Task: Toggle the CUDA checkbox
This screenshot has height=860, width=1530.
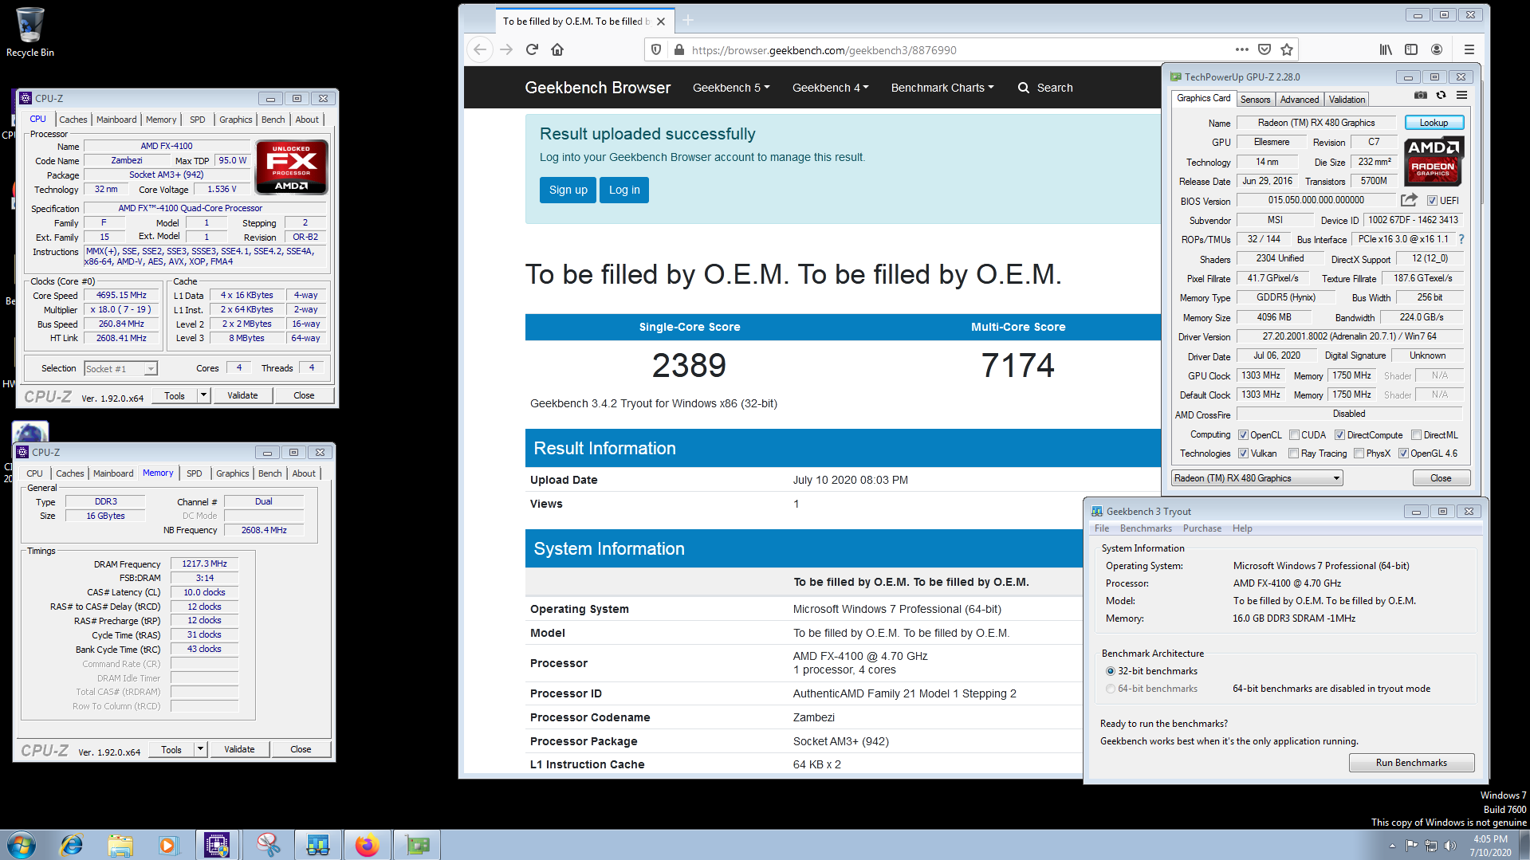Action: pos(1294,435)
